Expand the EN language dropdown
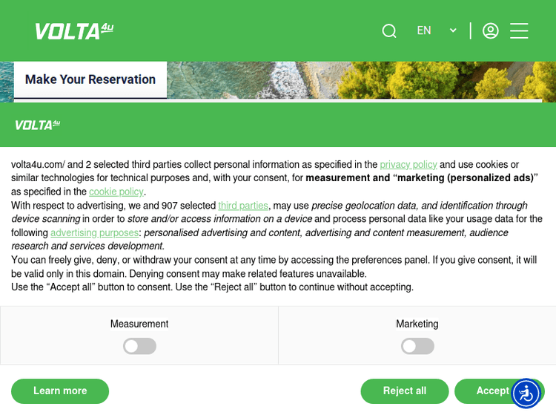556x418 pixels. coord(437,31)
